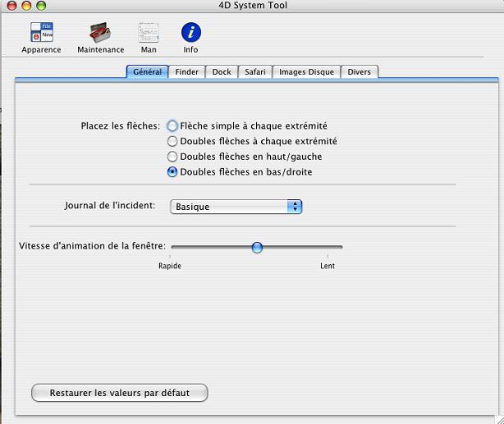This screenshot has height=424, width=504.
Task: Go to the Safari tab
Action: [x=254, y=72]
